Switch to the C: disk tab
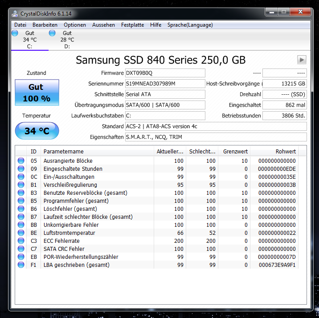This screenshot has width=319, height=318. click(x=30, y=40)
